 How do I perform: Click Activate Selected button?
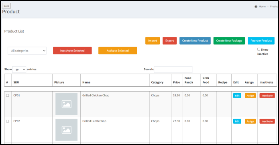(x=118, y=51)
